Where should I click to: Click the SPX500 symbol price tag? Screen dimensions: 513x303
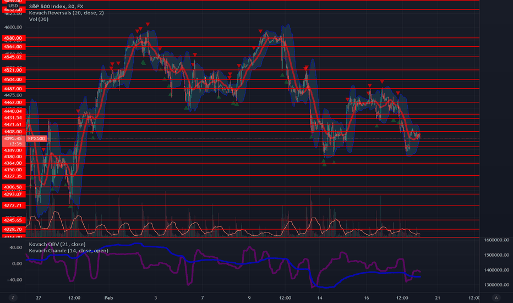coord(36,139)
